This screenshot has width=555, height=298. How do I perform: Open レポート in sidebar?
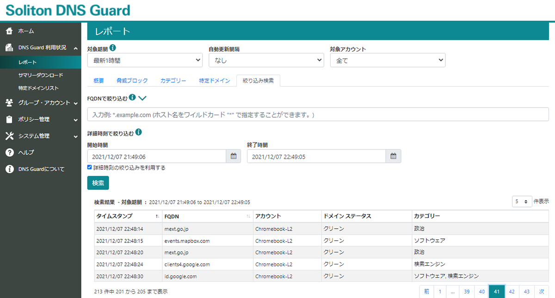(x=41, y=62)
